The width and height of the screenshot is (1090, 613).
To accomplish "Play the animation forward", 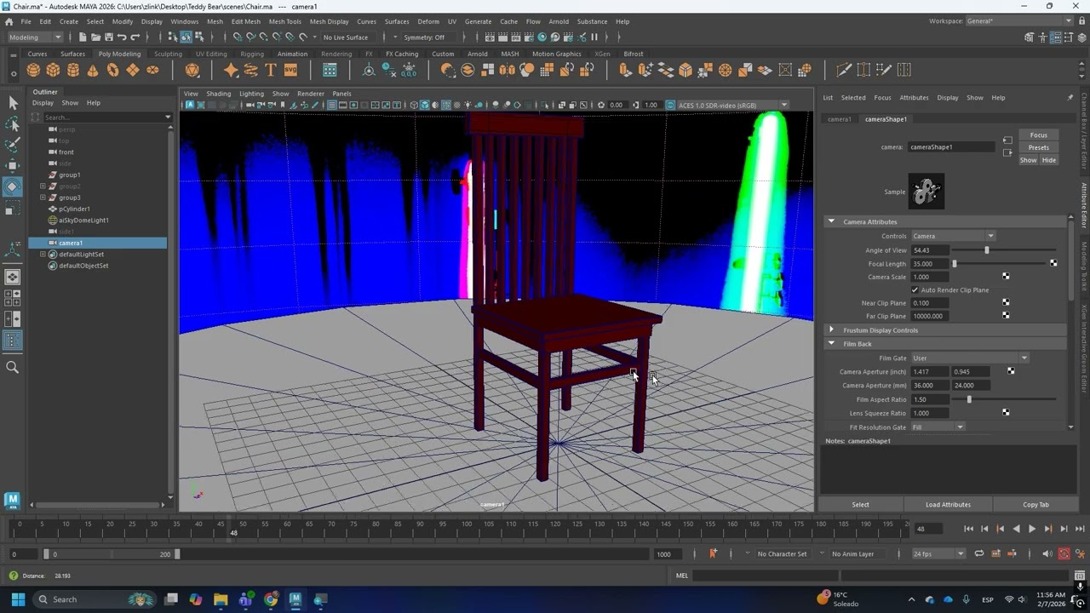I will (x=1032, y=529).
